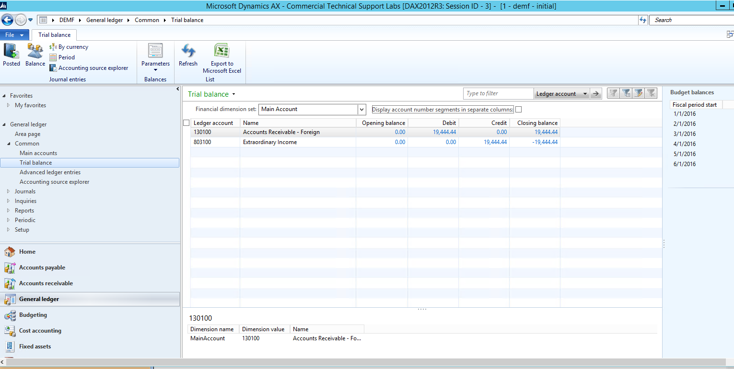
Task: Click the back navigation arrow
Action: point(8,20)
